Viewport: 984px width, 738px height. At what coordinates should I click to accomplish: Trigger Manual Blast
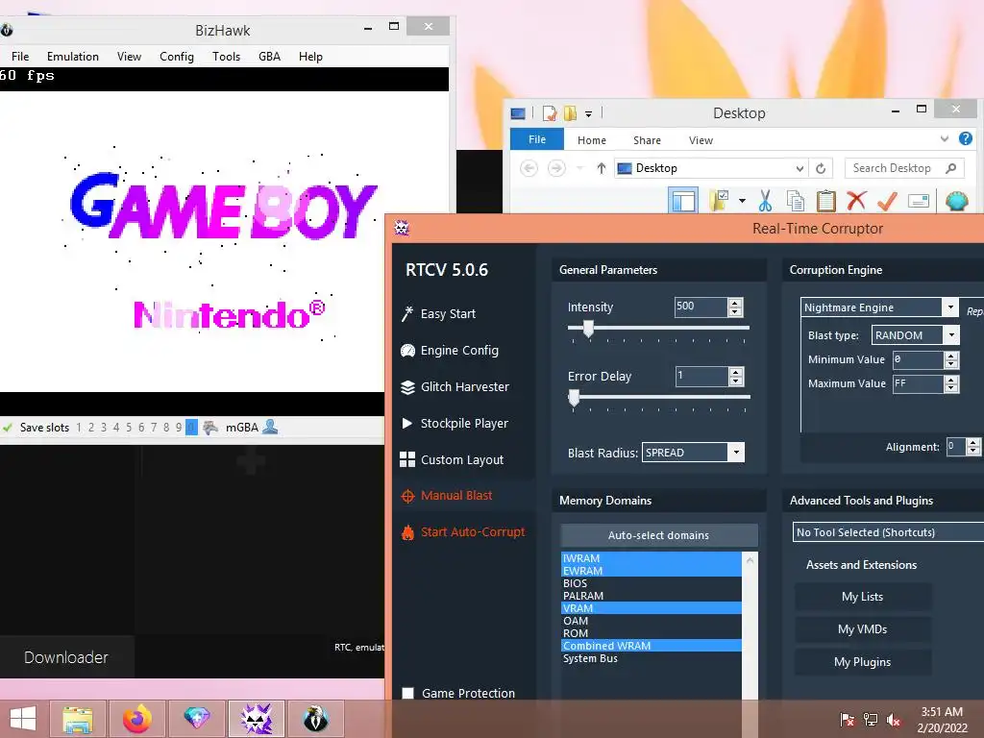pyautogui.click(x=447, y=496)
